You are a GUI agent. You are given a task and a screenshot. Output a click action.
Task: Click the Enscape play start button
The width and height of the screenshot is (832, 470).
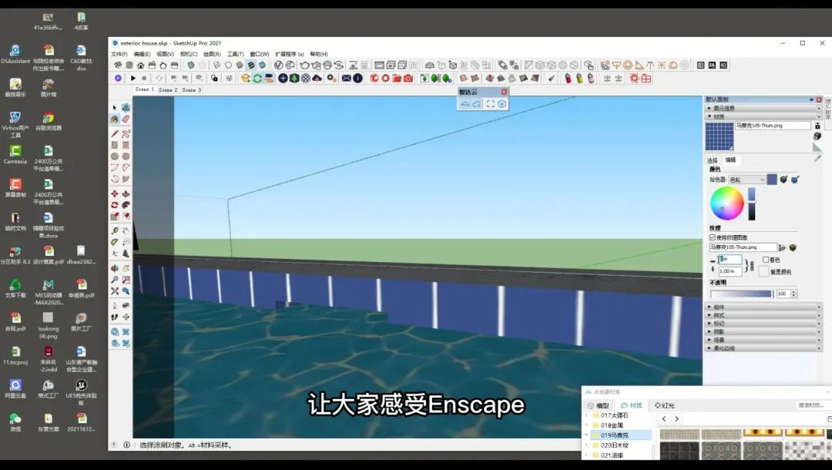133,78
